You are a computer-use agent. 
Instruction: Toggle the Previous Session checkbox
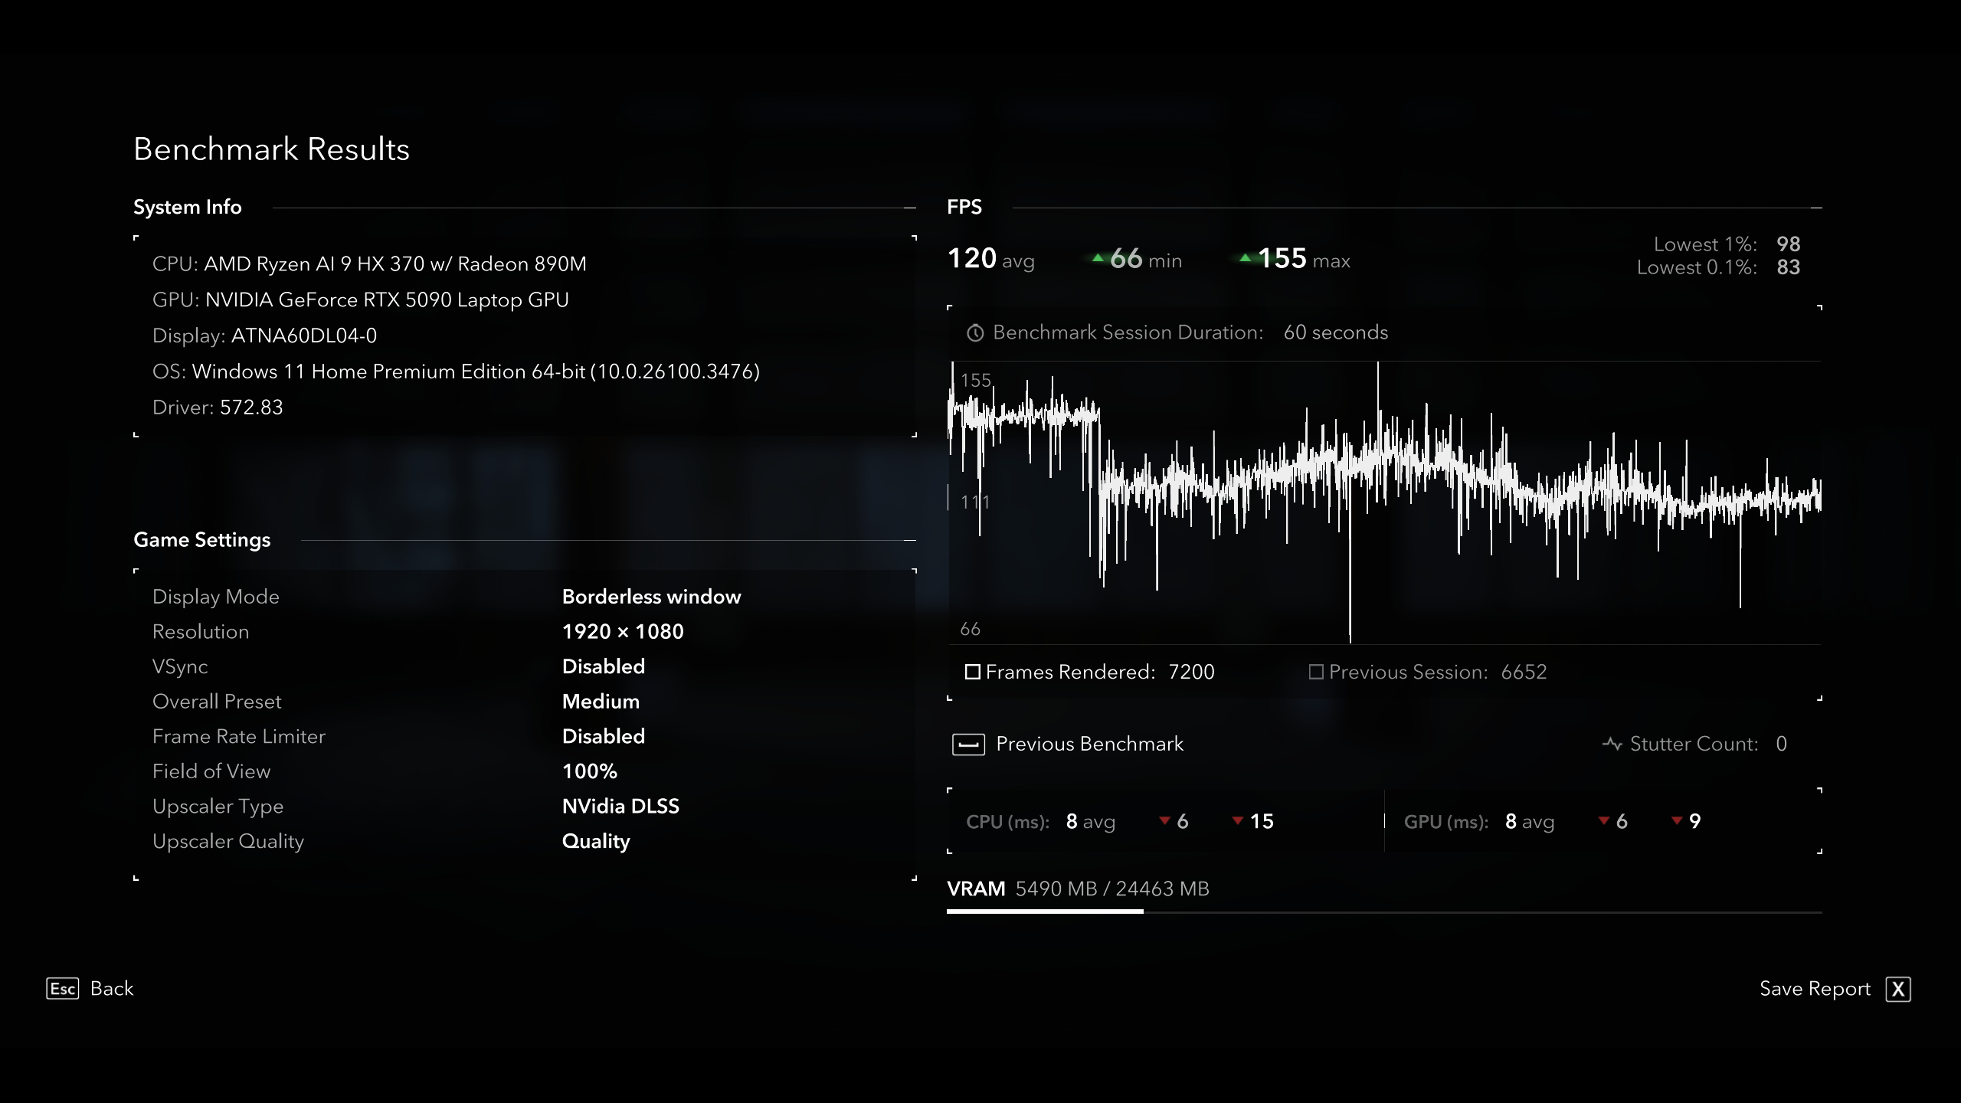pyautogui.click(x=1316, y=672)
